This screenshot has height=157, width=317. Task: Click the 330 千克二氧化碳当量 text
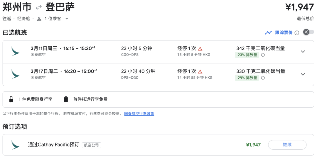click(x=261, y=71)
